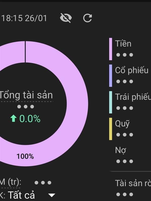Click the refresh data icon
Image resolution: width=151 pixels, height=201 pixels.
point(87,18)
